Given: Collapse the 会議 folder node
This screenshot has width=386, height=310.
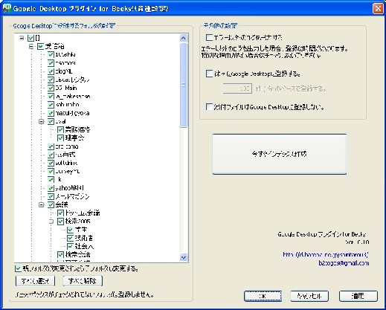Looking at the screenshot, I should [42, 204].
